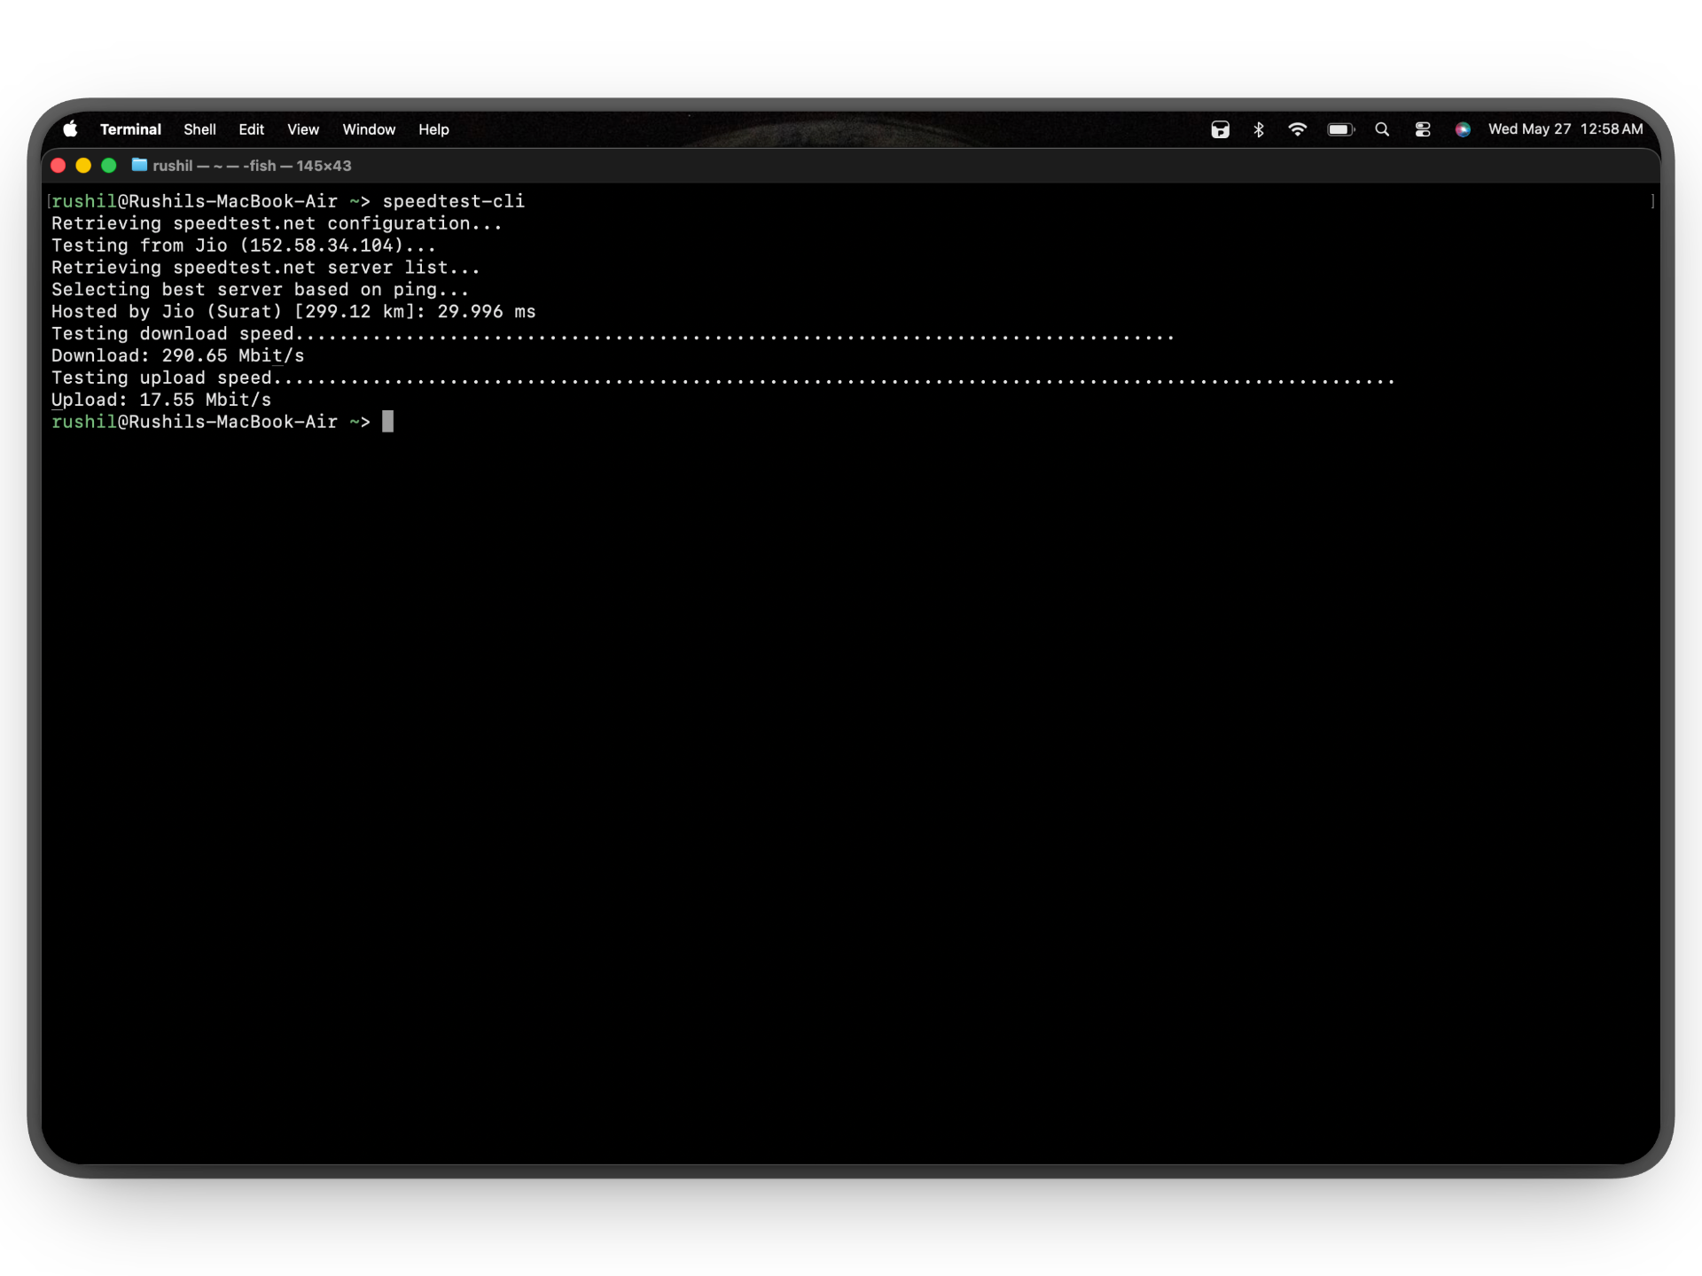Viewport: 1702px width, 1276px height.
Task: Check the battery status icon
Action: 1341,129
